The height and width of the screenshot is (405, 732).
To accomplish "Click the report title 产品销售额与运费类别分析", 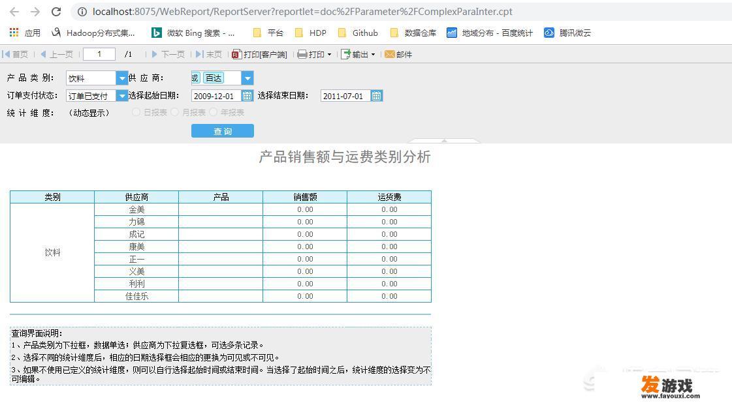I will coord(345,157).
